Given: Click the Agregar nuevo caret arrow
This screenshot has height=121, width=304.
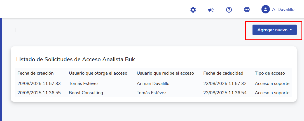Looking at the screenshot, I should (x=291, y=30).
